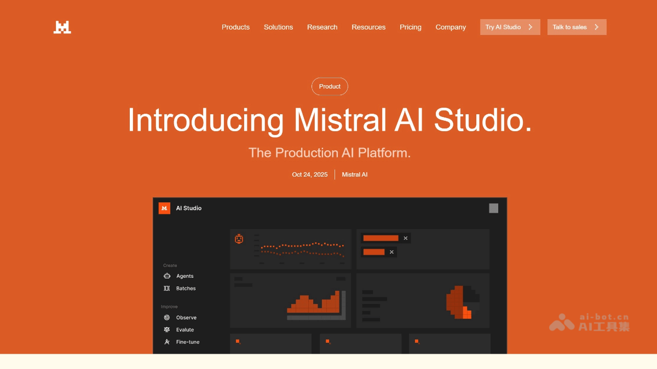Click the Observe icon in Improve section
The height and width of the screenshot is (369, 657).
(x=167, y=317)
